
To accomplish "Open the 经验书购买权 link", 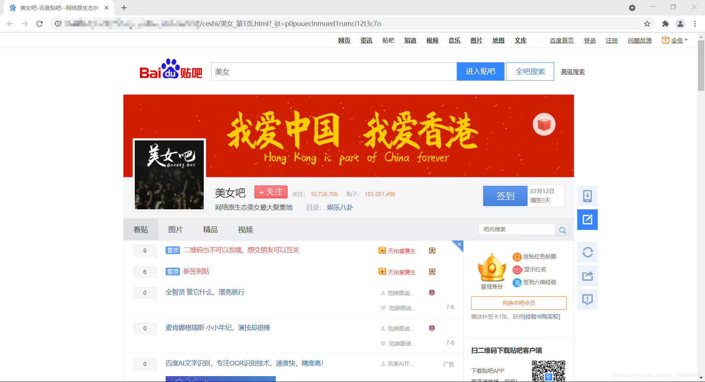I will pyautogui.click(x=542, y=317).
